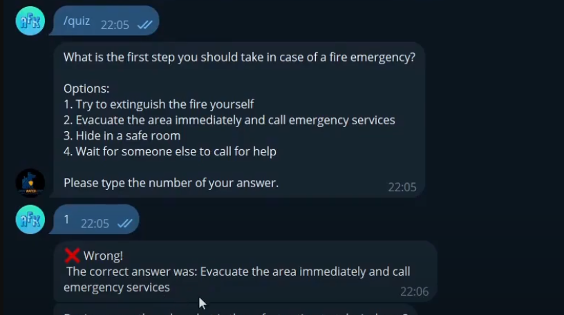This screenshot has height=315, width=564.
Task: Click the read-receipt double check on /quiz message
Action: [x=145, y=24]
